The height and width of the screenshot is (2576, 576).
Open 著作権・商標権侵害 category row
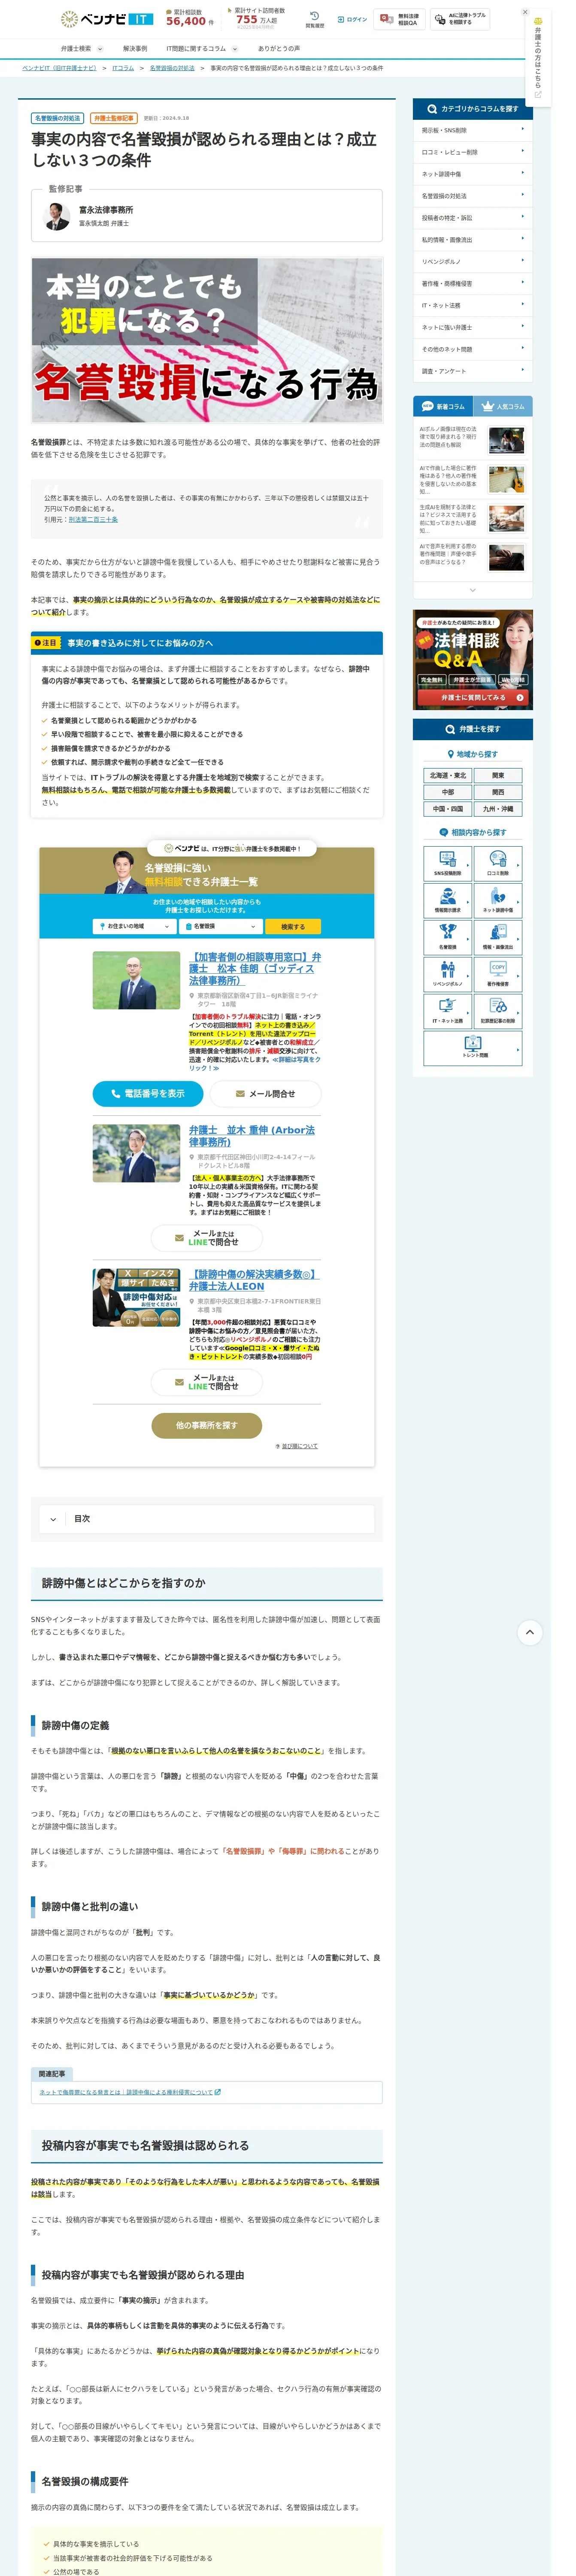coord(473,283)
